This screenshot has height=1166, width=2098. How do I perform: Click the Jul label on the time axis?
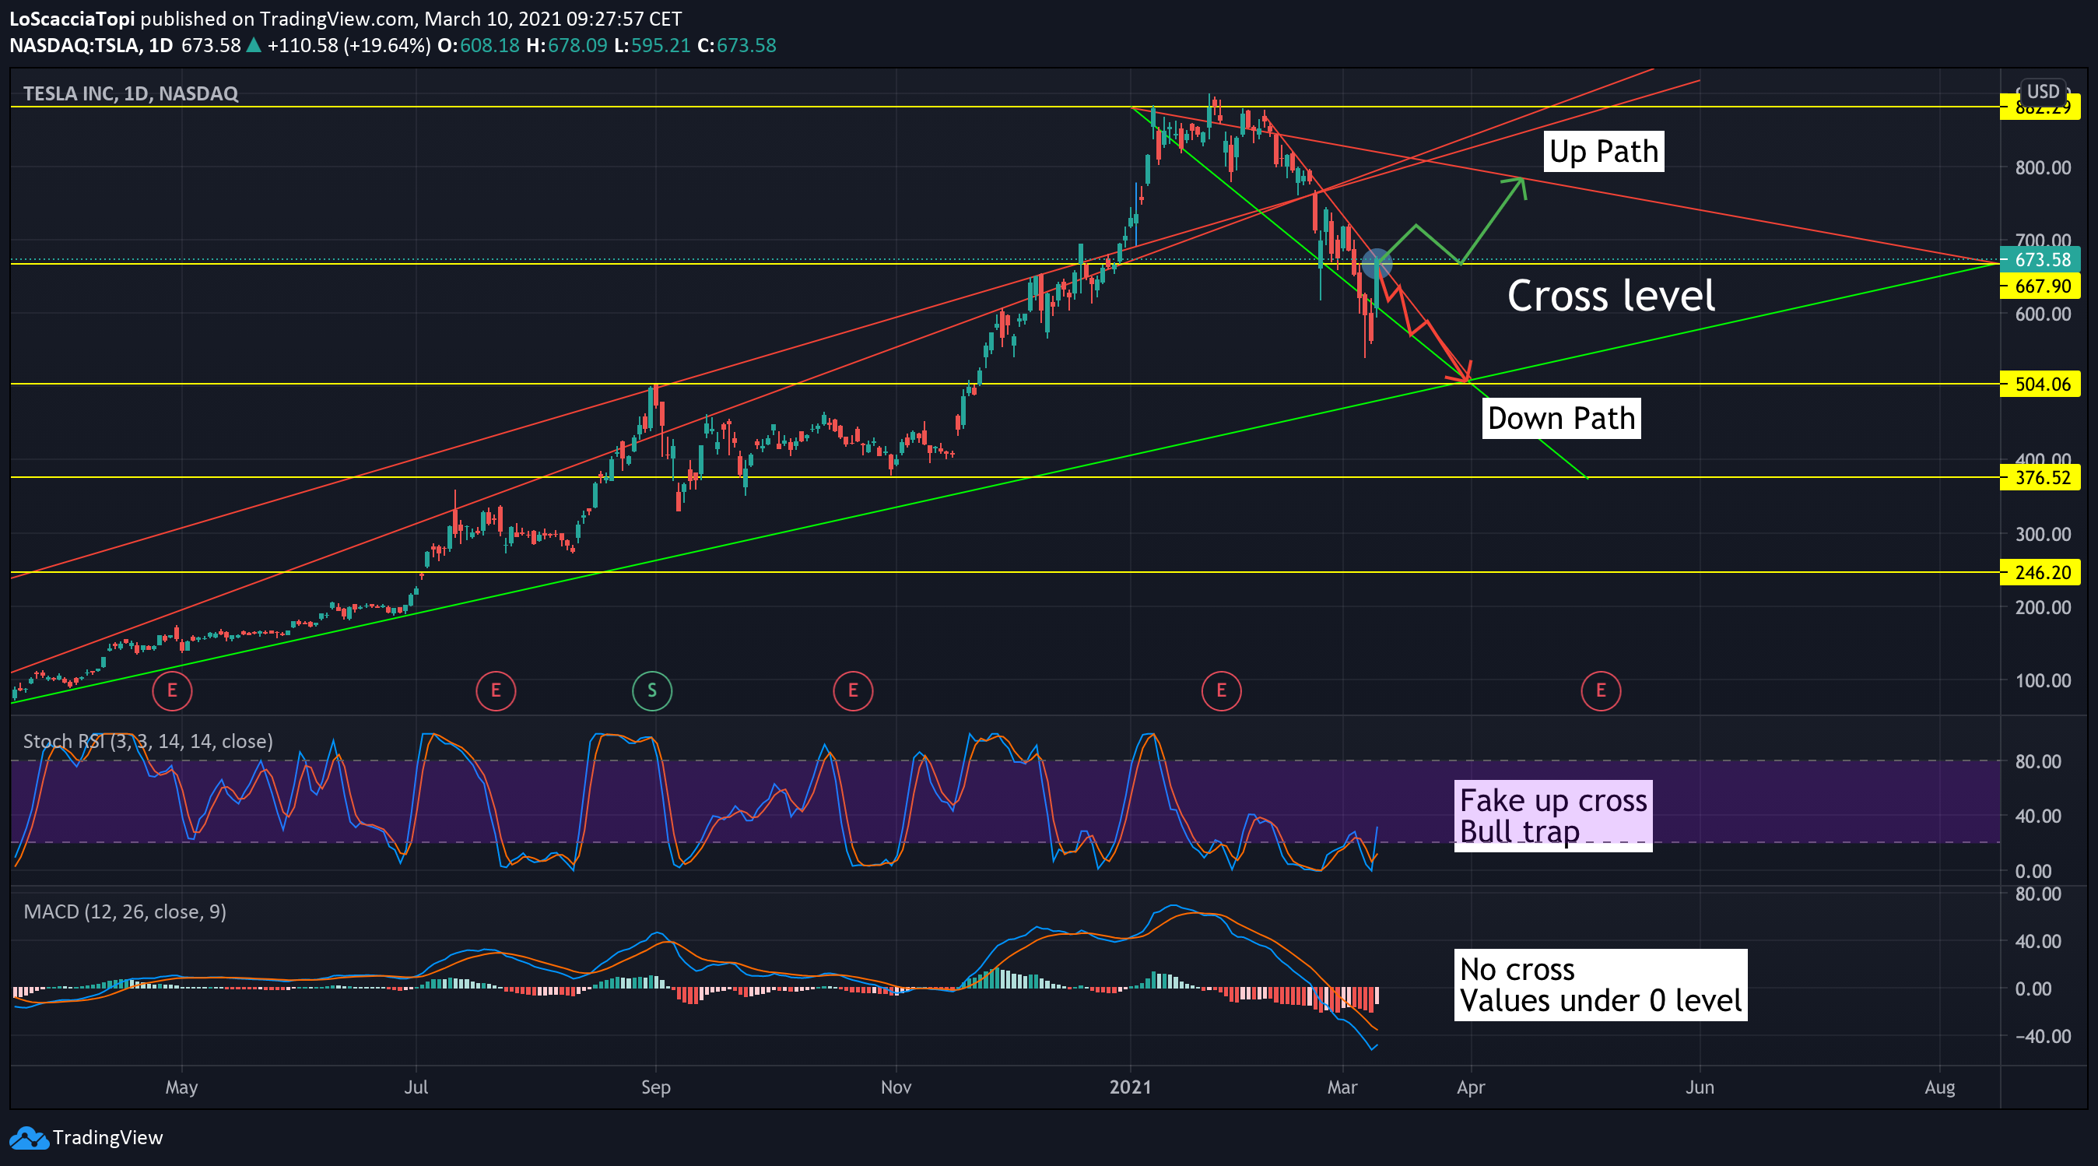pos(416,1088)
